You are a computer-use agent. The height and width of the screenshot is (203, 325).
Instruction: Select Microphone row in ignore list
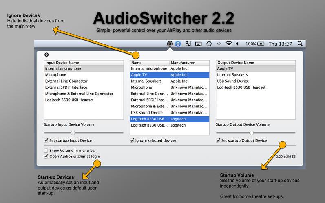point(170,87)
